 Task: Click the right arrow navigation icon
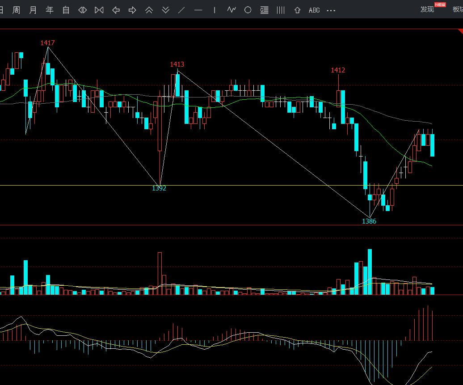click(132, 10)
